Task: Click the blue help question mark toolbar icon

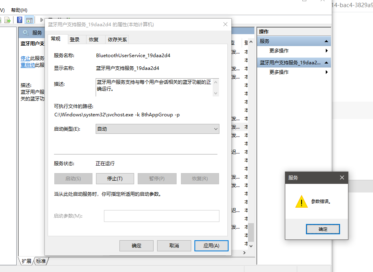Action: (20, 20)
